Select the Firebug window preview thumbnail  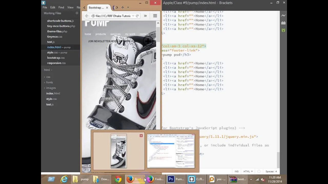click(171, 151)
